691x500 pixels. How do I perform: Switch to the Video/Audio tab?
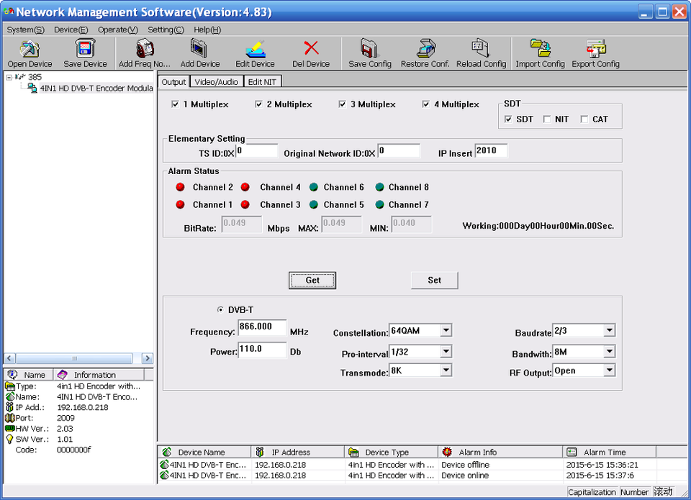[217, 82]
